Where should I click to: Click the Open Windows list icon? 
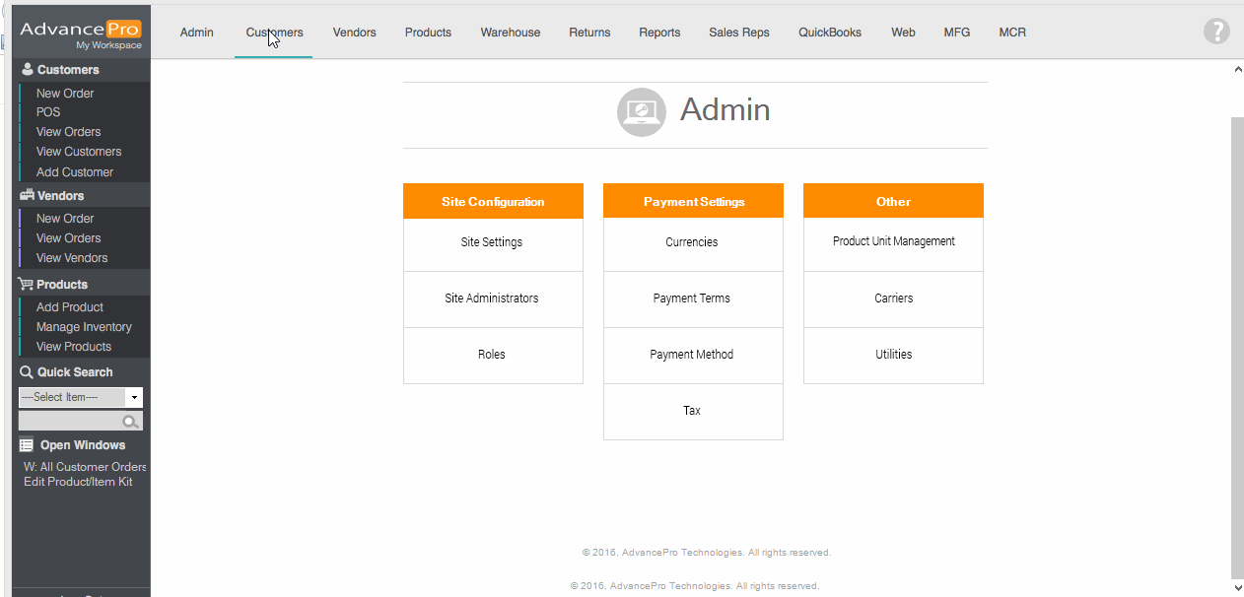[x=27, y=445]
